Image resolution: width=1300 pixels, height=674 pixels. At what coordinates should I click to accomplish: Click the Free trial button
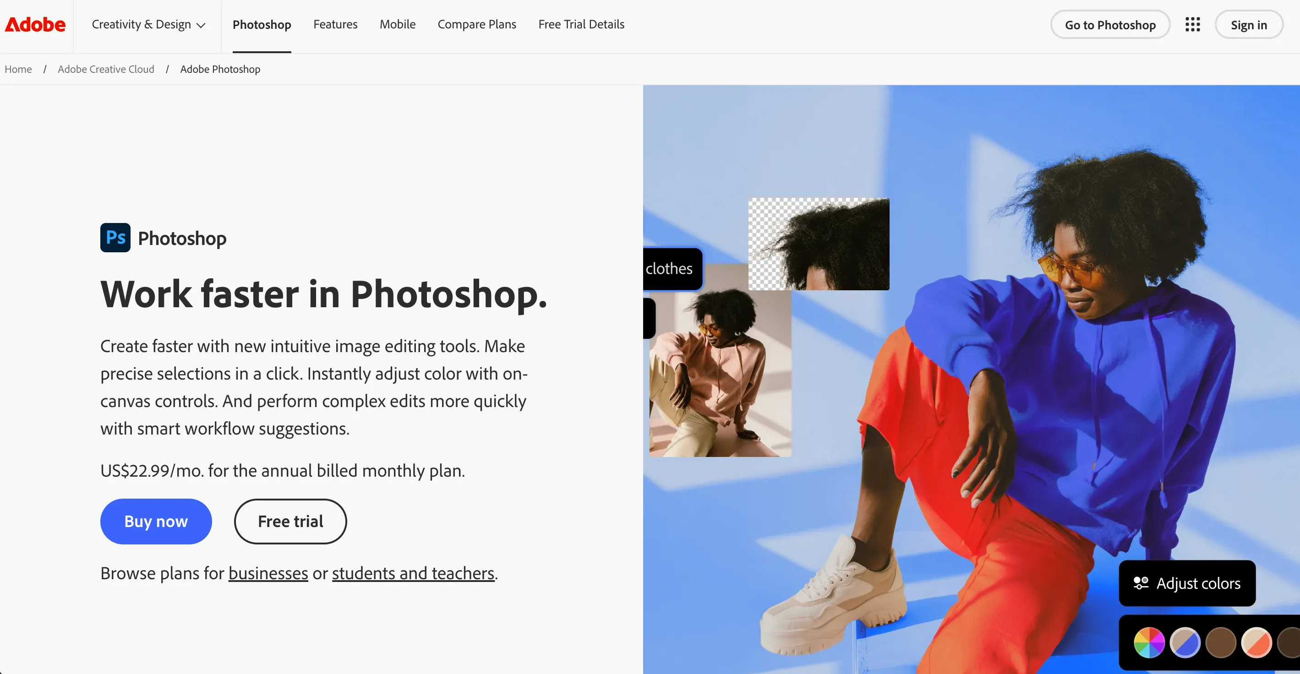point(291,521)
